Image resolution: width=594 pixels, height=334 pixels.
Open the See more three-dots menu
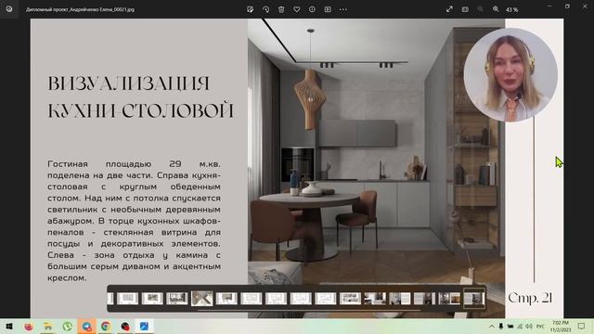coord(343,9)
